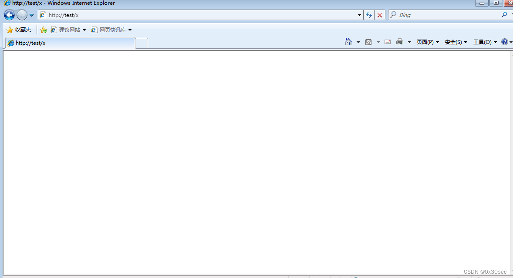
Task: Click the IE icon beside 网页快讯库
Action: [x=94, y=30]
